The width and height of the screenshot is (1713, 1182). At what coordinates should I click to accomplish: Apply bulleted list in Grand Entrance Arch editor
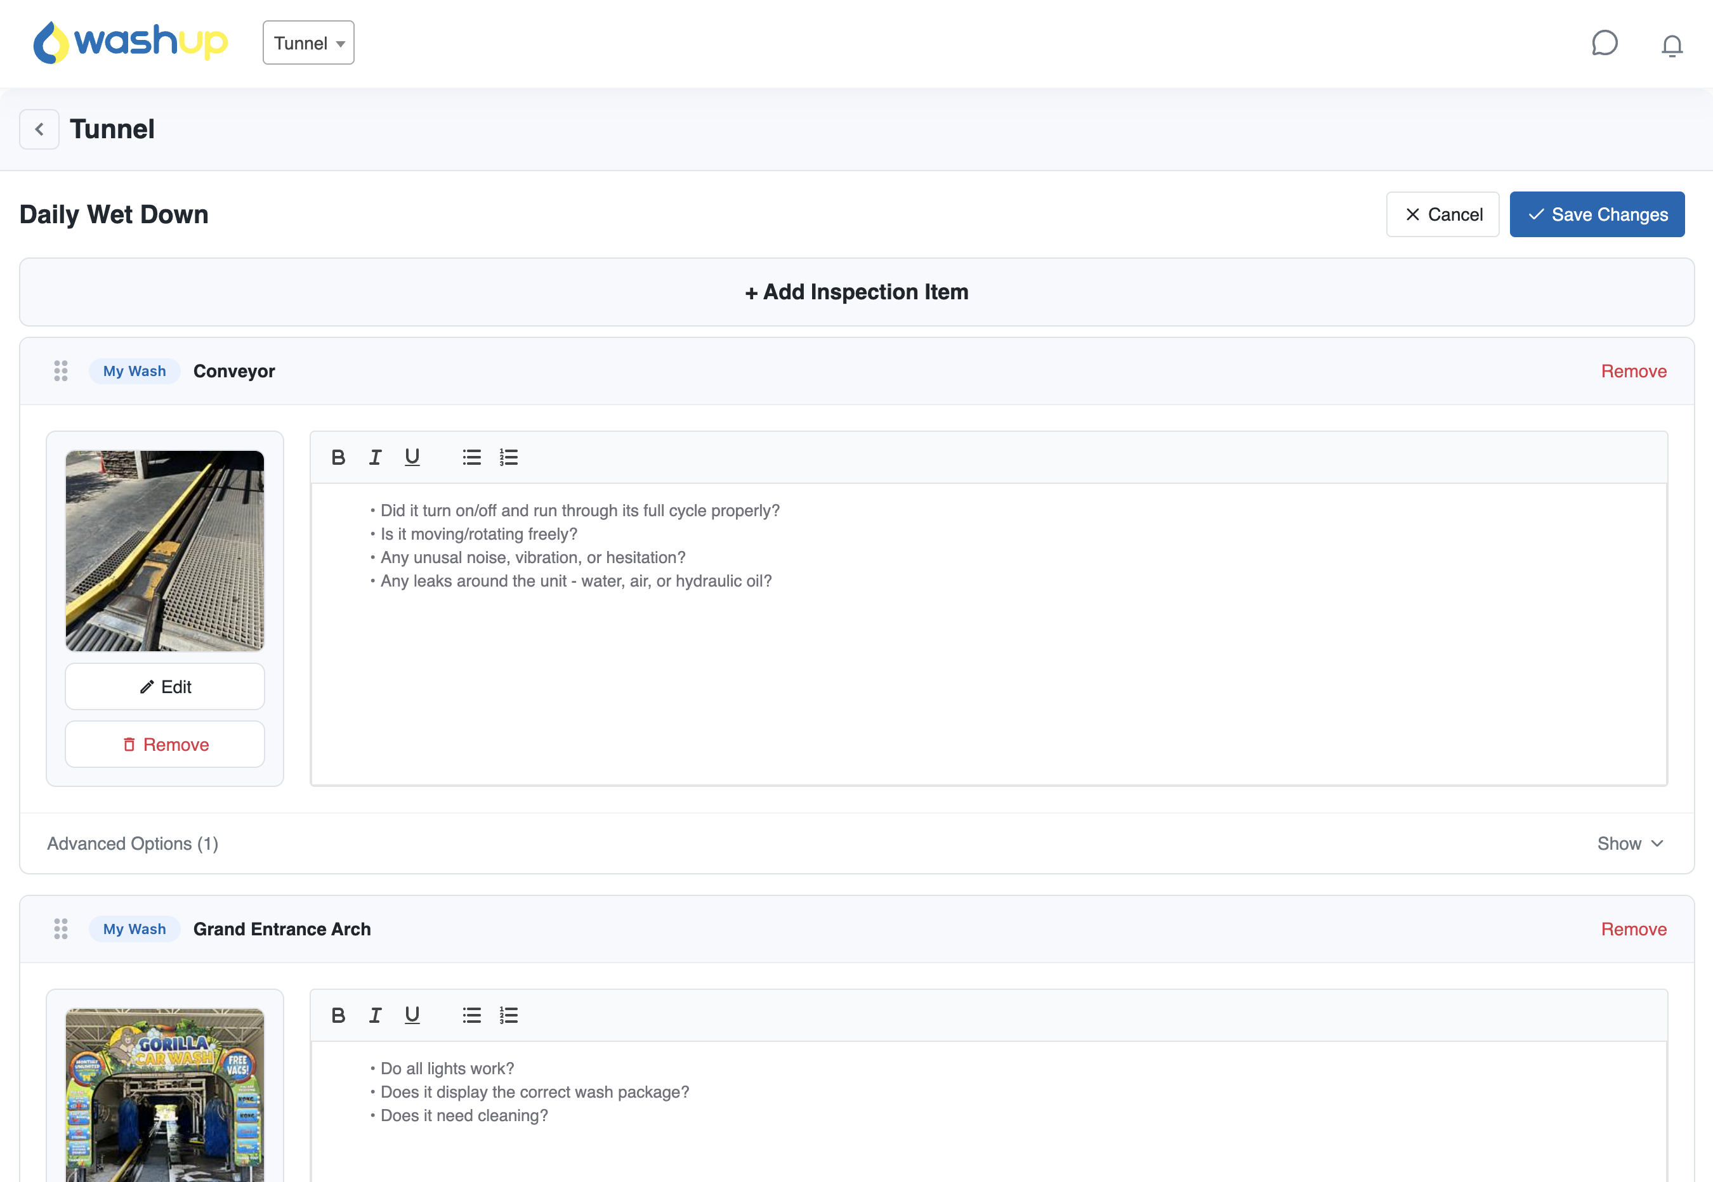coord(471,1015)
